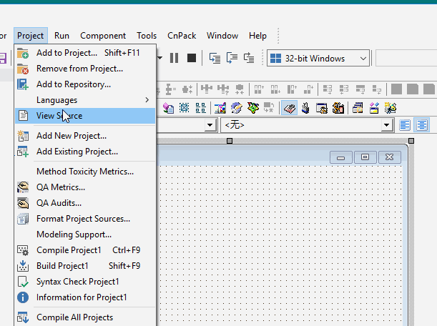This screenshot has width=437, height=326.
Task: Click Format Project Sources entry
Action: [83, 219]
